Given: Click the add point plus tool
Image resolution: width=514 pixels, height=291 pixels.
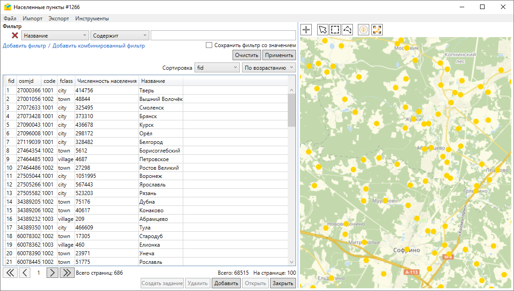Looking at the screenshot, I should click(x=306, y=29).
